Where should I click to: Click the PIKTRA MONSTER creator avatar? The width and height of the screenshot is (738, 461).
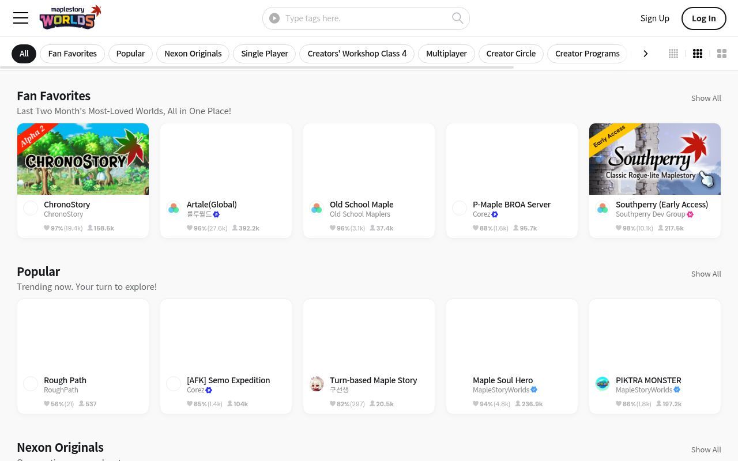pos(603,384)
